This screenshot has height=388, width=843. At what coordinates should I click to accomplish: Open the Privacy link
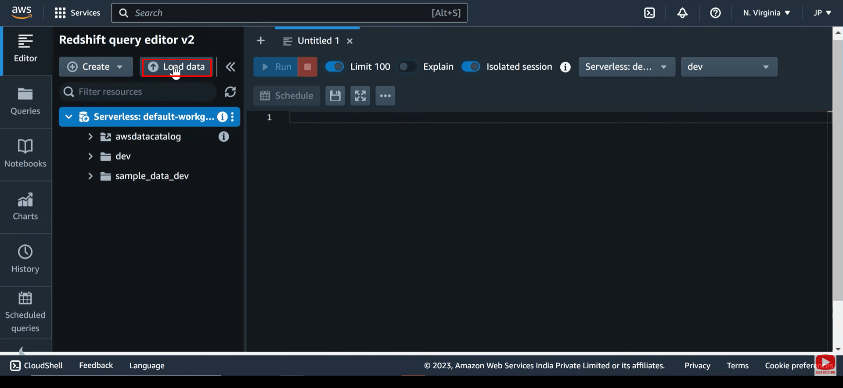697,365
